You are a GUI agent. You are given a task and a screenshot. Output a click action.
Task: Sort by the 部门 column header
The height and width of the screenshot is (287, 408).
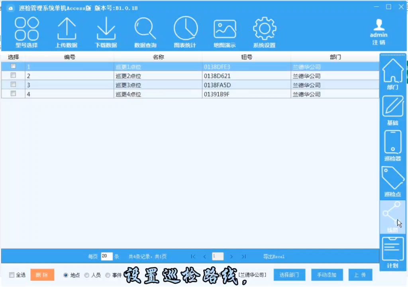[335, 57]
